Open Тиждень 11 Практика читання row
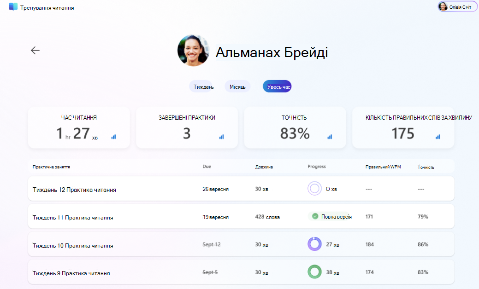The width and height of the screenshot is (479, 289). pos(241,216)
